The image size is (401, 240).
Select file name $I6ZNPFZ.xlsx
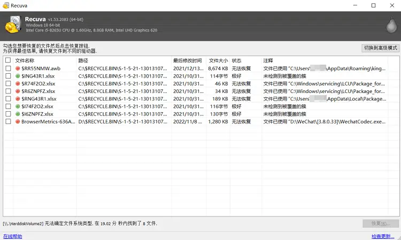point(37,114)
